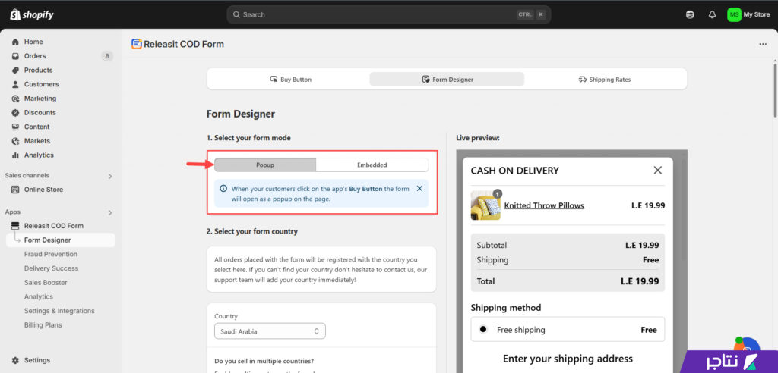778x373 pixels.
Task: Switch to the Form Designer tab
Action: 447,80
